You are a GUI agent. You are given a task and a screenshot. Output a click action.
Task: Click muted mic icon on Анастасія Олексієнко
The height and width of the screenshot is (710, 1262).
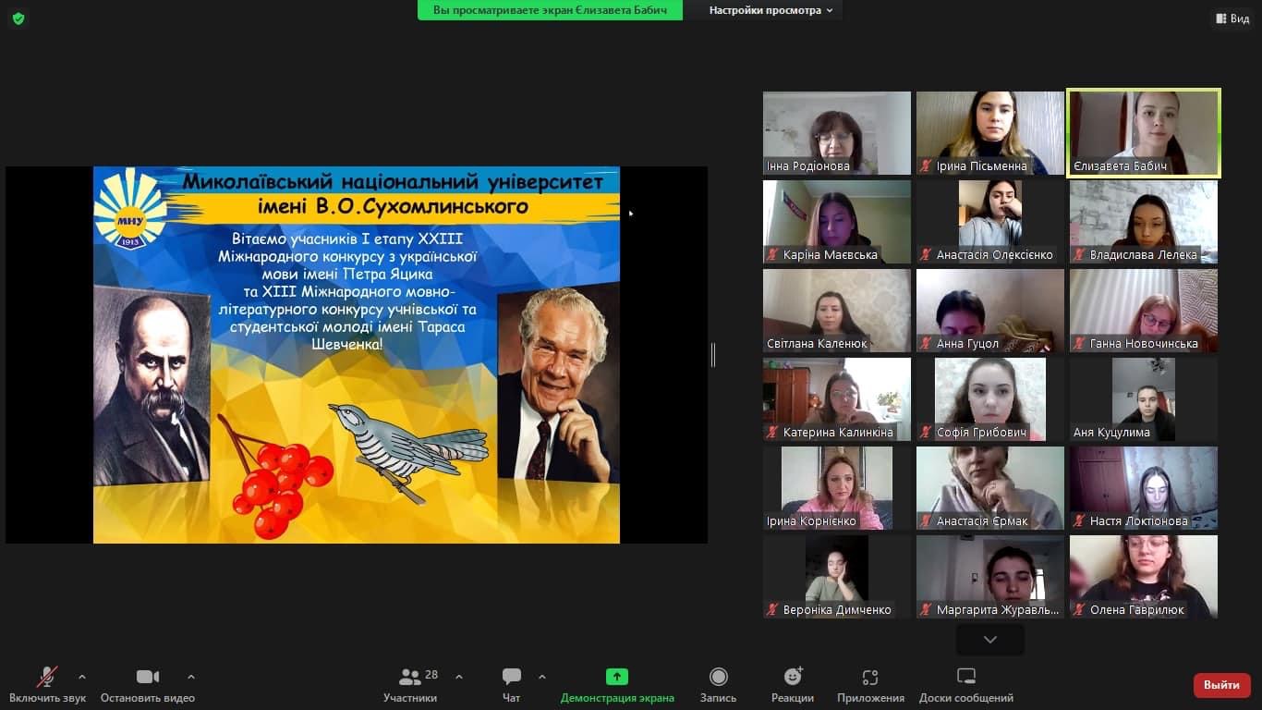[926, 255]
